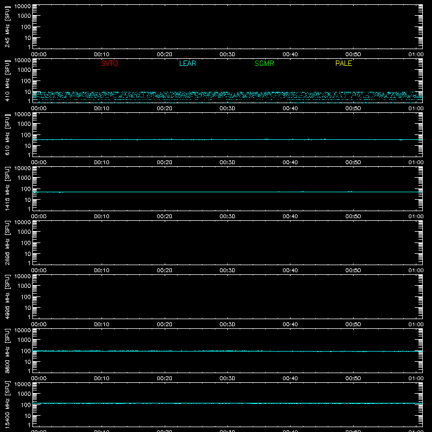Click the yellow PALE station label
This screenshot has width=432, height=432.
[x=343, y=63]
